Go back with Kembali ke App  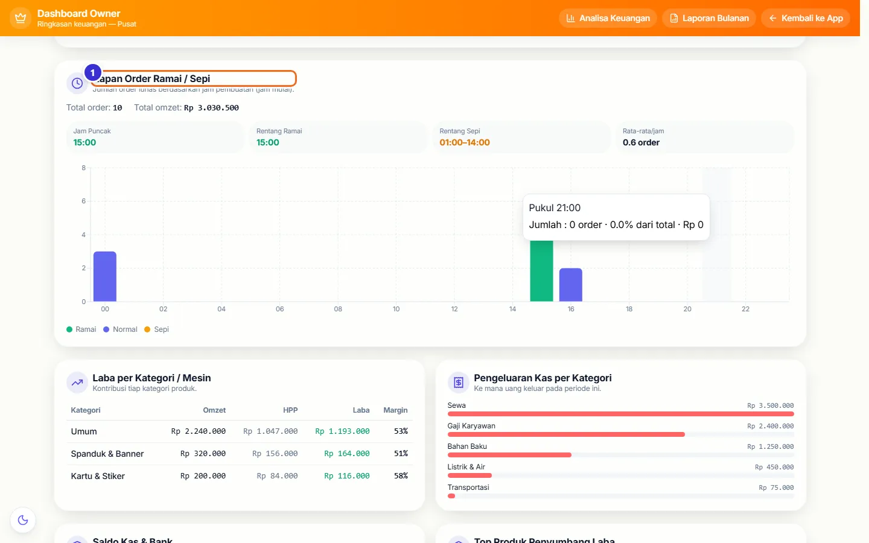tap(806, 18)
